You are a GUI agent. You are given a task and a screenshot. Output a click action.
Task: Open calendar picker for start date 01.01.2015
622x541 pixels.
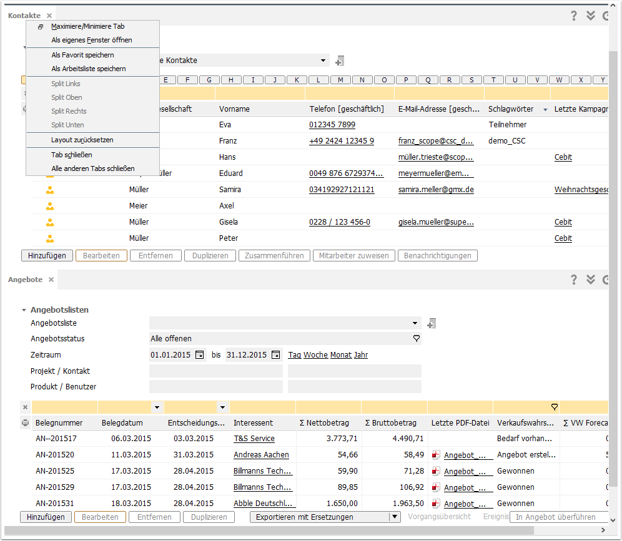pos(200,355)
